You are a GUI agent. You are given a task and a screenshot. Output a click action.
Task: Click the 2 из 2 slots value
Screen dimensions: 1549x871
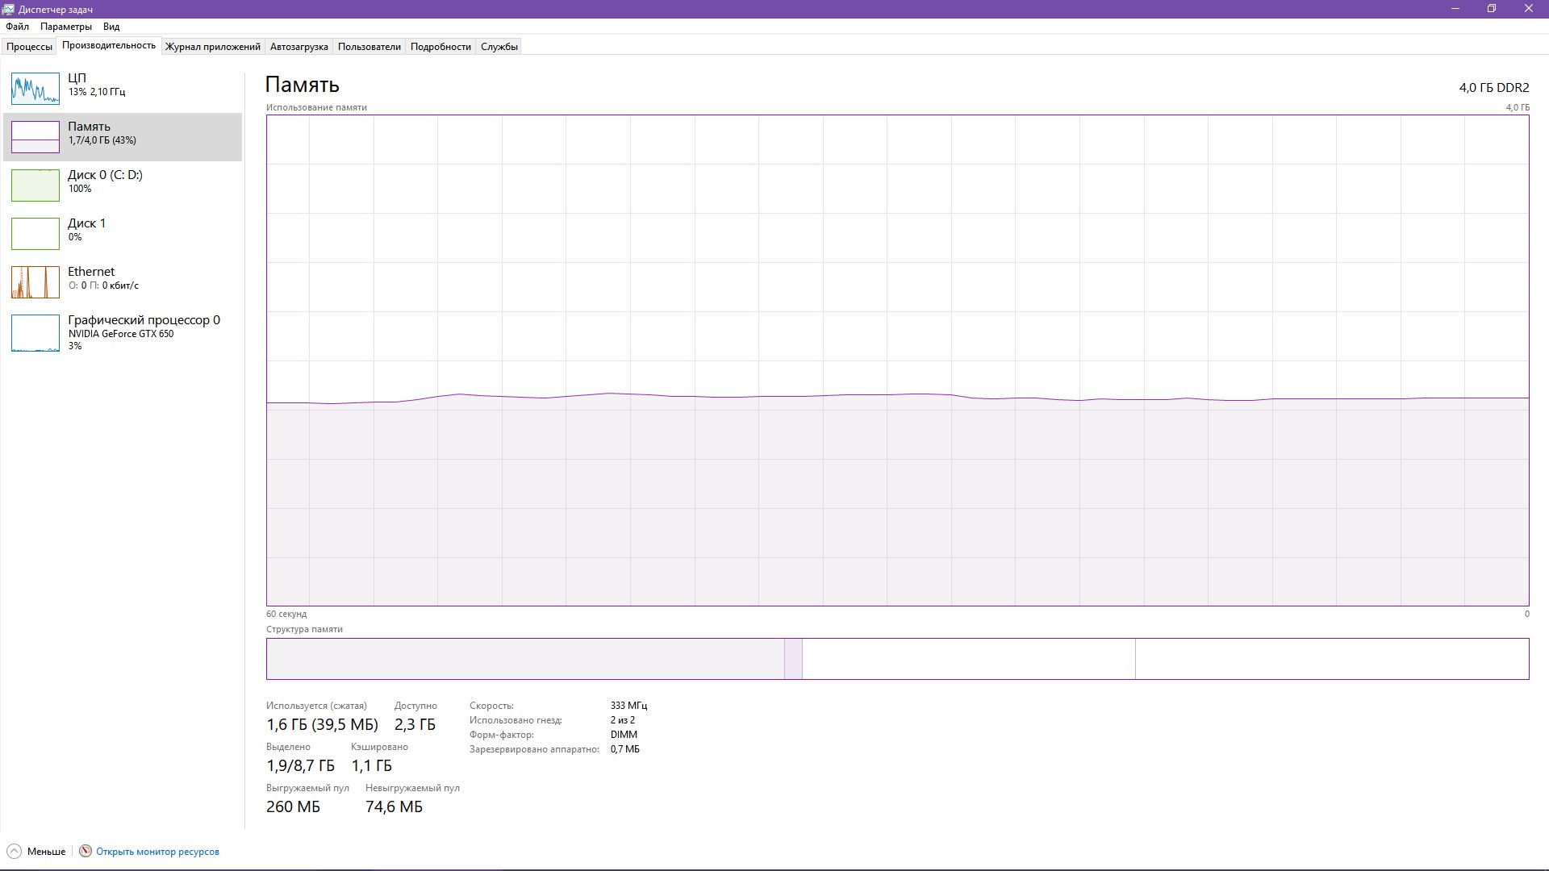pyautogui.click(x=623, y=720)
